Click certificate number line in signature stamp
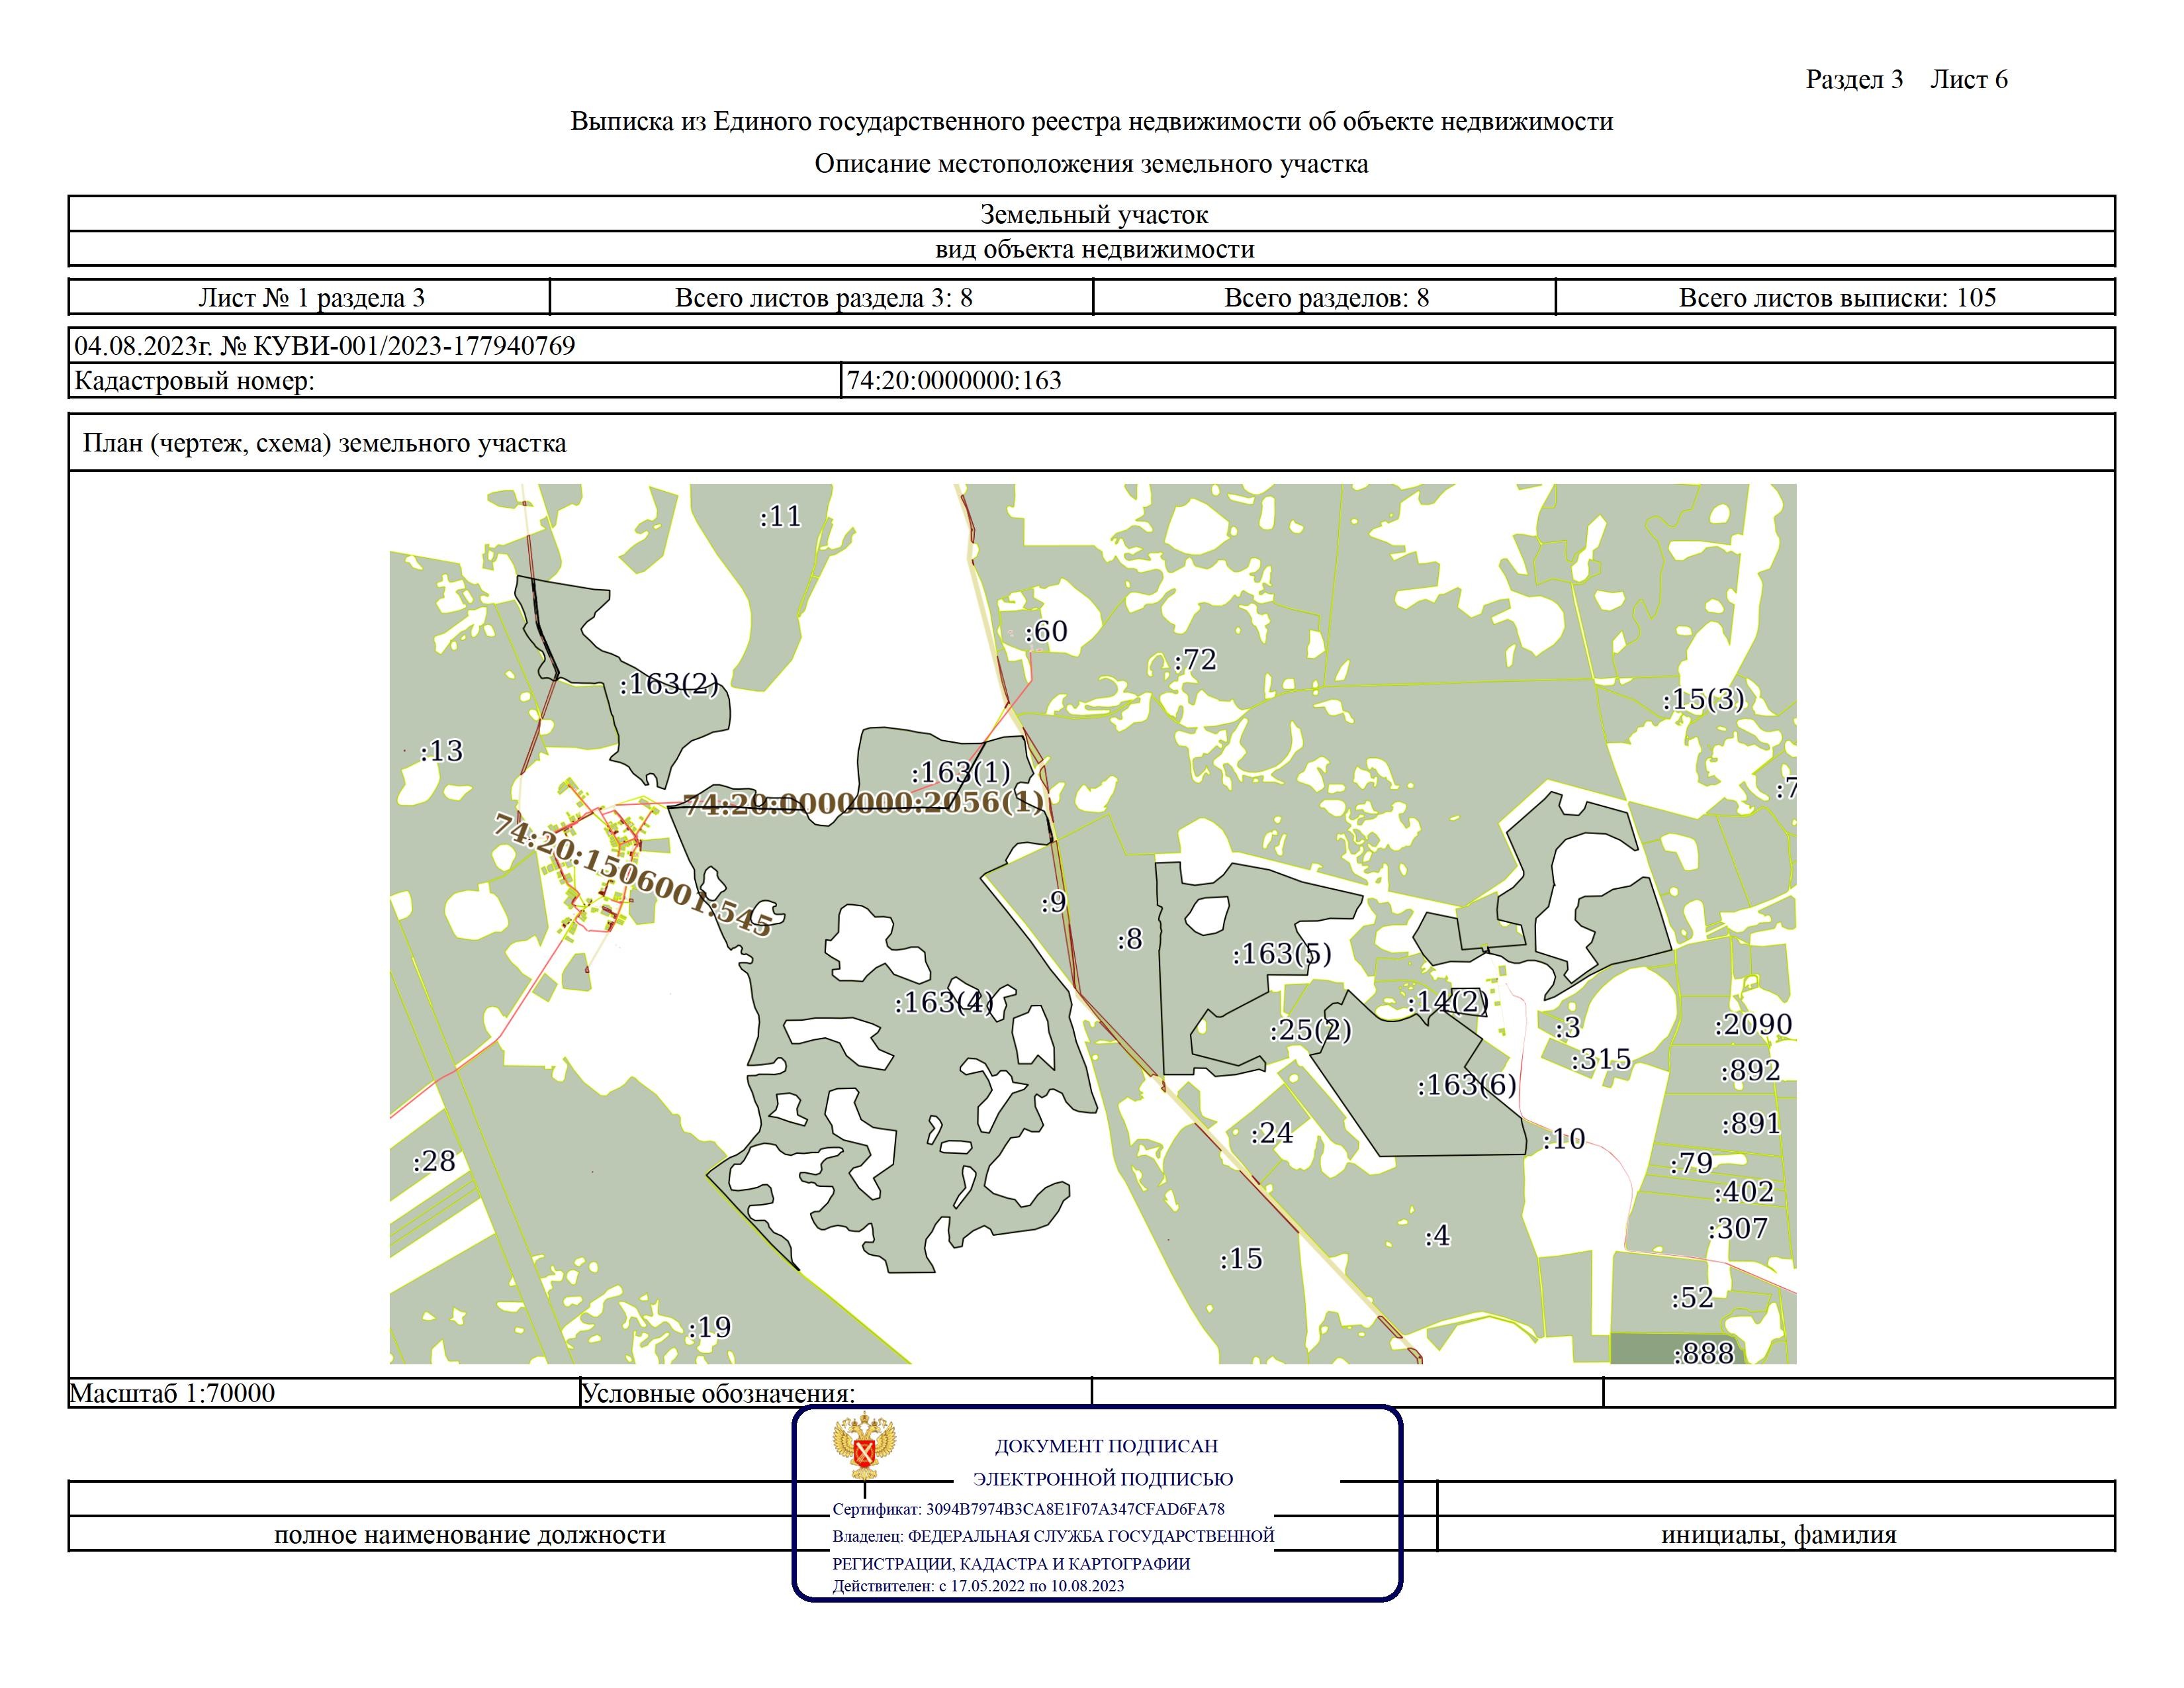 click(x=1028, y=1509)
